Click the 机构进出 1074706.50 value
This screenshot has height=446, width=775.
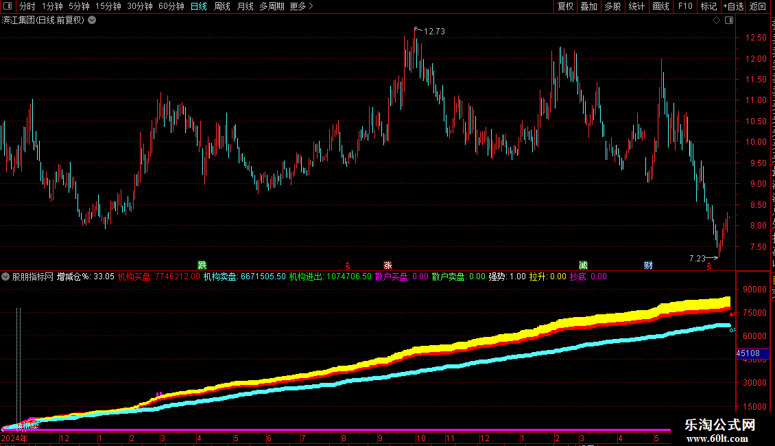pyautogui.click(x=330, y=277)
